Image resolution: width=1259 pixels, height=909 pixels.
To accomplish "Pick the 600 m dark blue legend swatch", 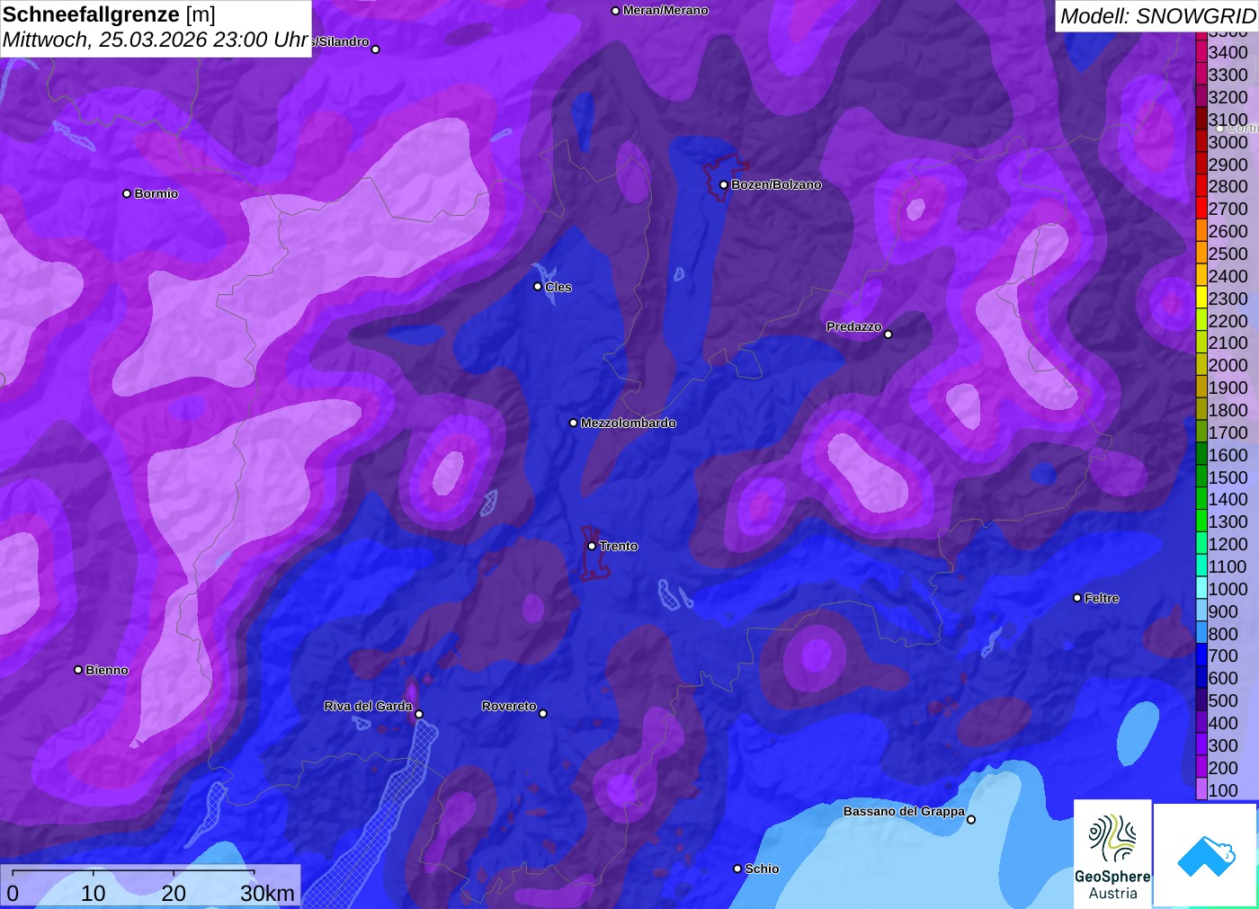I will (x=1201, y=678).
